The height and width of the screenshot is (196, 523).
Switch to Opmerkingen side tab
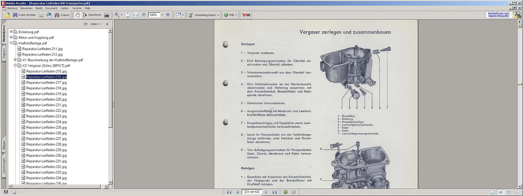tap(4, 166)
